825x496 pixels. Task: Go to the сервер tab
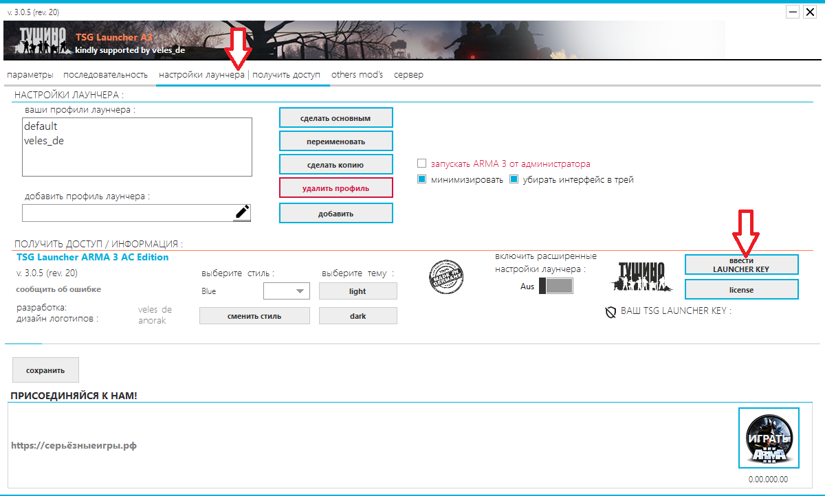point(408,74)
